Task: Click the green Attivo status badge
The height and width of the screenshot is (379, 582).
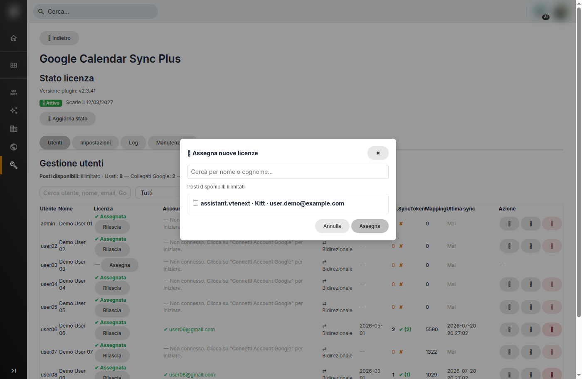Action: coord(51,103)
